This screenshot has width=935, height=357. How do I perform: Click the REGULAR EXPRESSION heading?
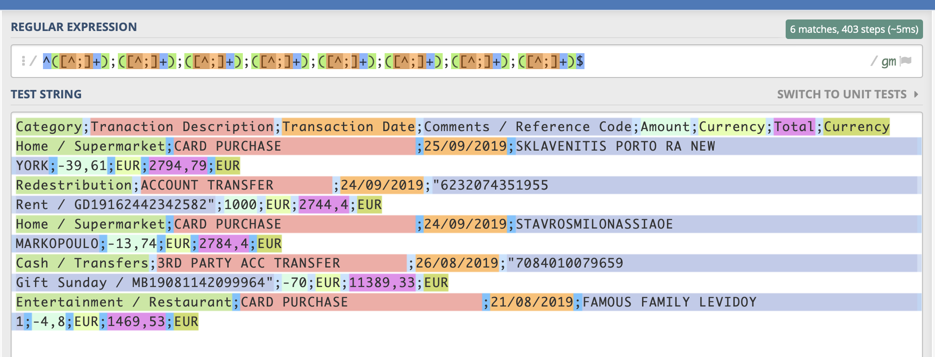(74, 27)
